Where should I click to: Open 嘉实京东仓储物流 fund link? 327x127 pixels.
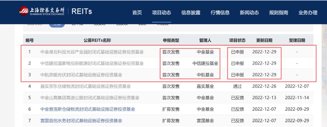(85, 86)
